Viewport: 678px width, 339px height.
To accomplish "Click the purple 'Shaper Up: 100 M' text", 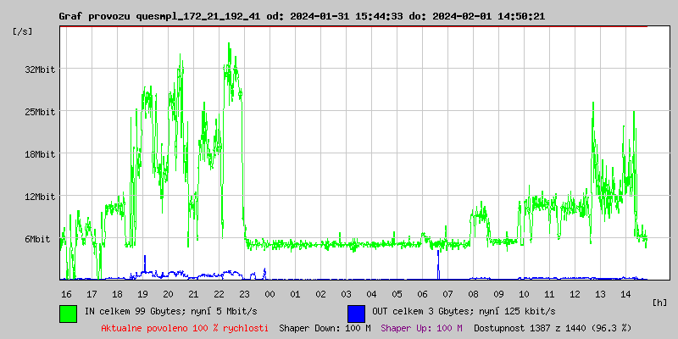I will click(x=421, y=328).
